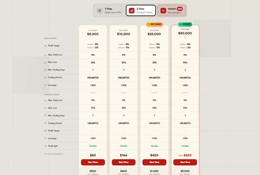Click the $166 fee price
260x175 pixels.
pos(123,155)
